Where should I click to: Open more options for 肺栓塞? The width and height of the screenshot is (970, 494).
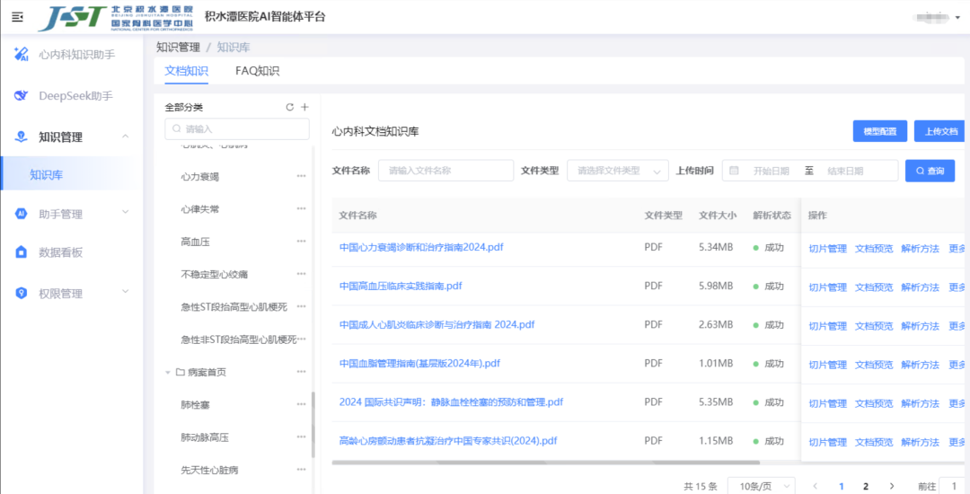[301, 404]
